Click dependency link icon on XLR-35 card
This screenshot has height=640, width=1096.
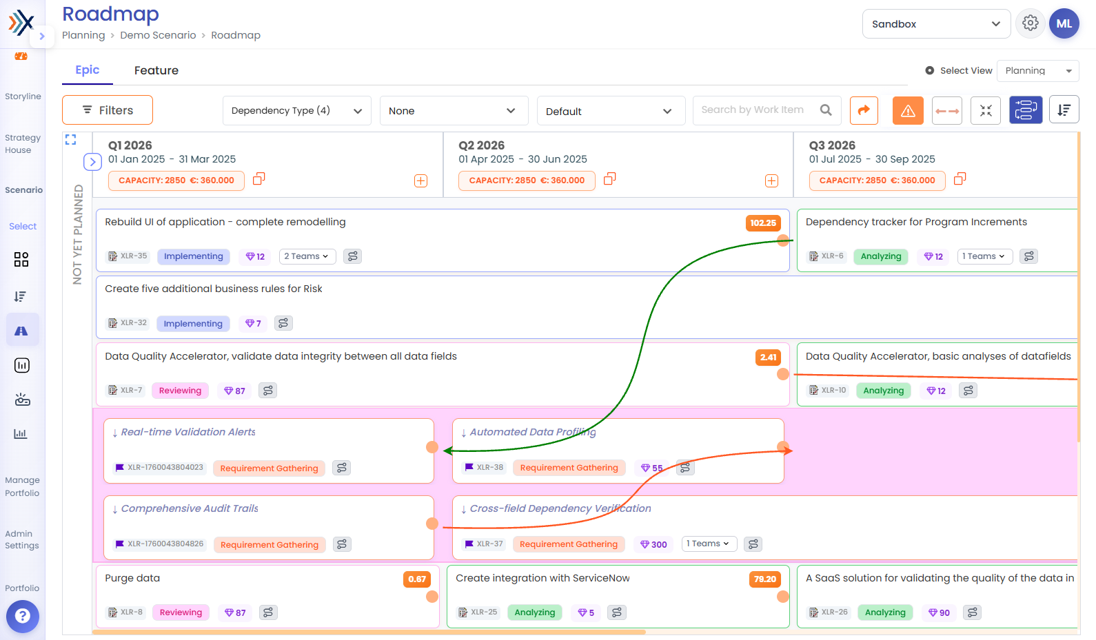pos(352,256)
